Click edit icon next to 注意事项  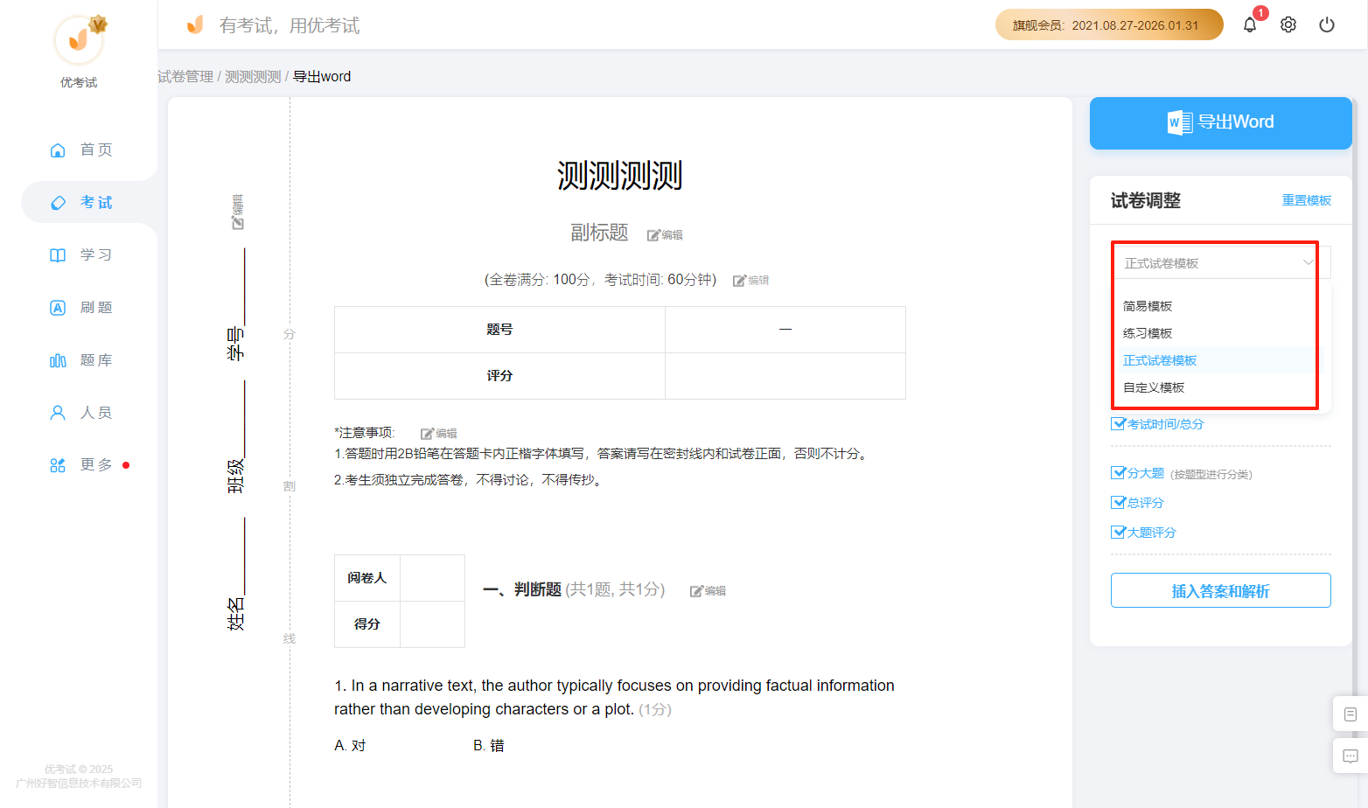click(x=438, y=433)
